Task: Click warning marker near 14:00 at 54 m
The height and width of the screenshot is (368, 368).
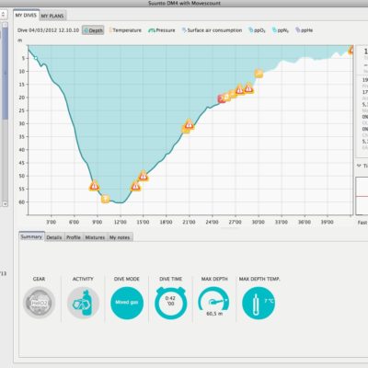Action: [135, 186]
